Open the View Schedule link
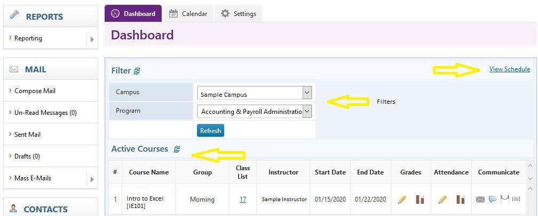 click(509, 69)
